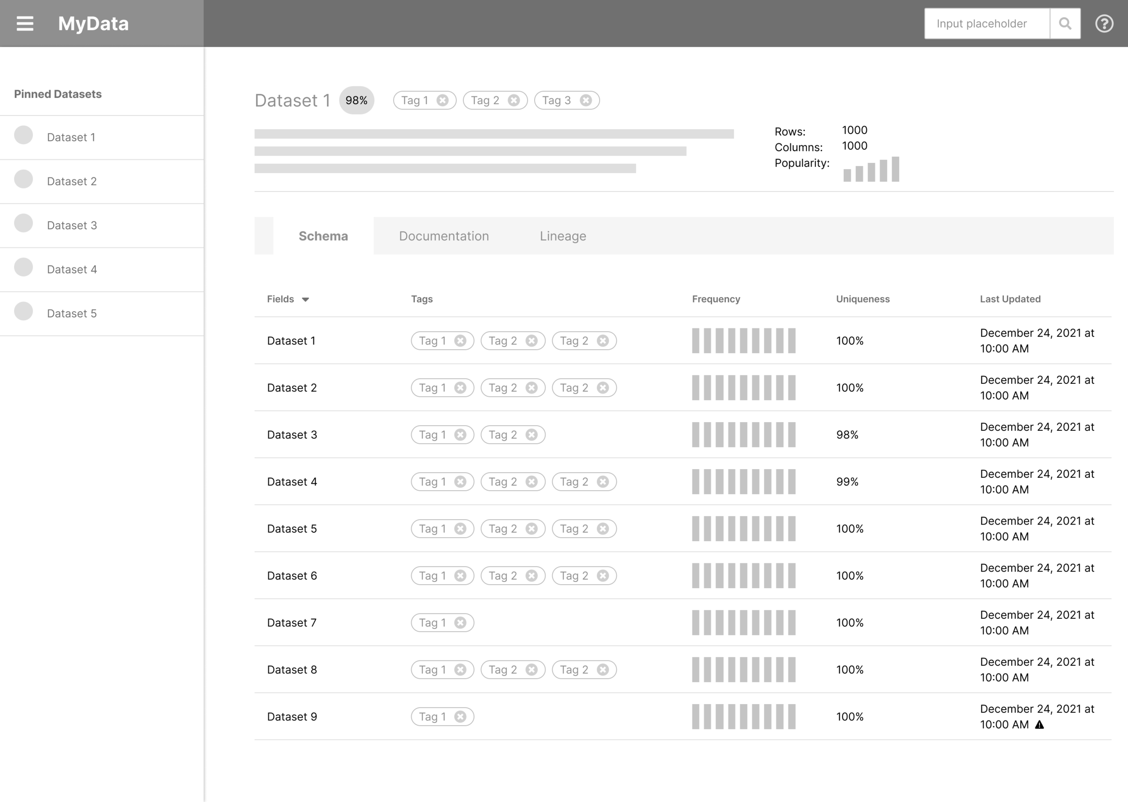
Task: Remove Tag 1 in the Dataset 7 row
Action: [460, 623]
